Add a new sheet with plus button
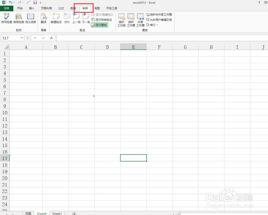 point(74,214)
